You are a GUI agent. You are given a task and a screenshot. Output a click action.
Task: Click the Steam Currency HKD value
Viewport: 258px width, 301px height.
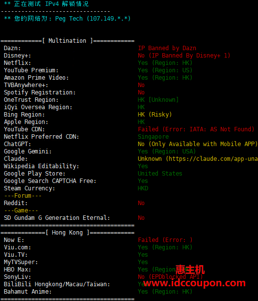point(143,188)
